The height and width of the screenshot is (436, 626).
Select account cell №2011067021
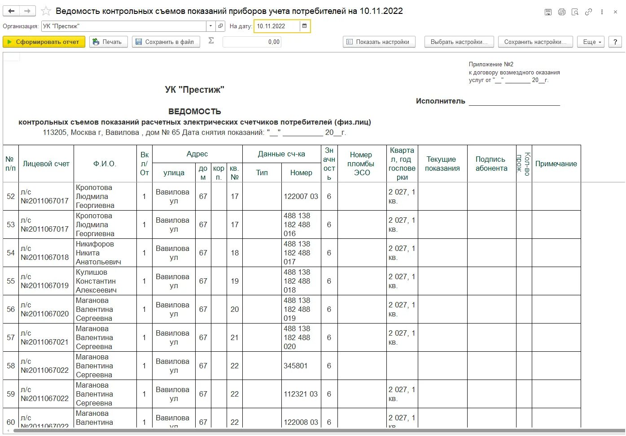(x=46, y=337)
